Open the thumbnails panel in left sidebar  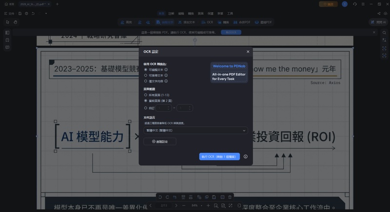(x=7, y=33)
